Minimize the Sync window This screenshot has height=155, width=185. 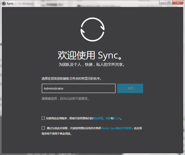coord(163,3)
